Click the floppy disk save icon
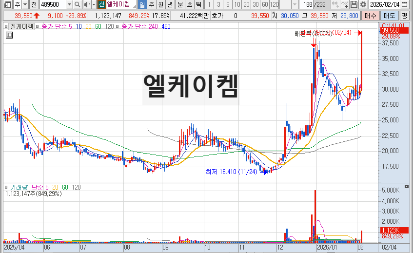The height and width of the screenshot is (253, 413). (x=354, y=4)
